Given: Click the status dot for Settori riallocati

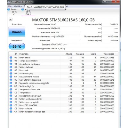Looking at the screenshot, I should (11, 67).
